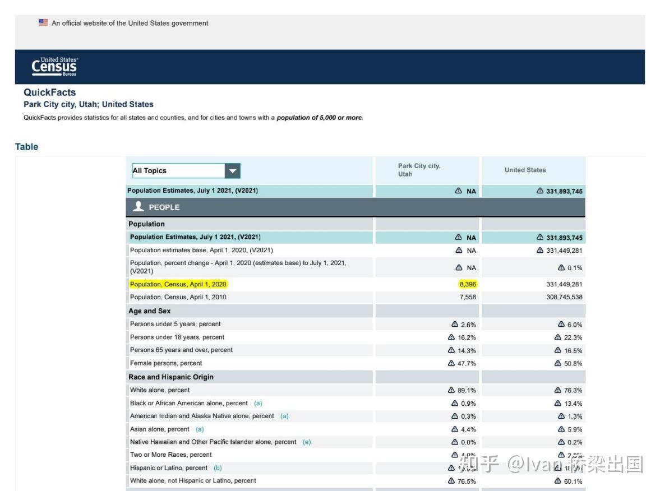Image resolution: width=660 pixels, height=491 pixels.
Task: Open footnote (a) on Black or African American row
Action: (x=258, y=403)
